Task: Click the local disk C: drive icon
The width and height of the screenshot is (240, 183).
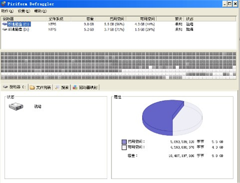Action: tap(5, 24)
